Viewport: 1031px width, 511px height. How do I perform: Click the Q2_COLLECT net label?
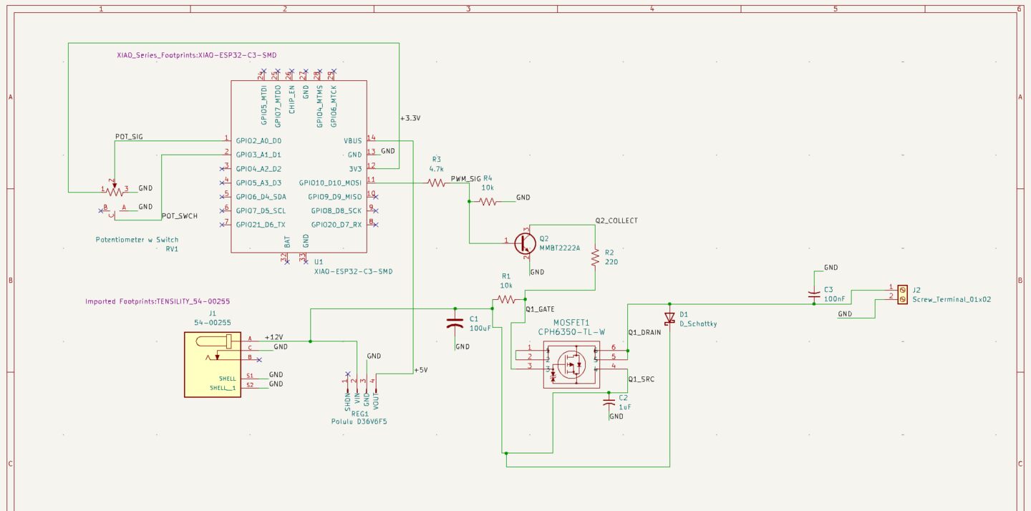[x=616, y=220]
